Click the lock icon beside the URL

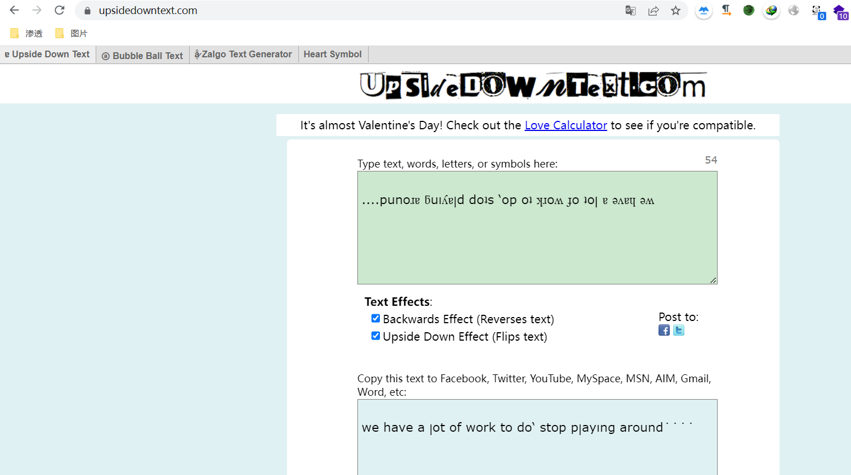point(87,11)
